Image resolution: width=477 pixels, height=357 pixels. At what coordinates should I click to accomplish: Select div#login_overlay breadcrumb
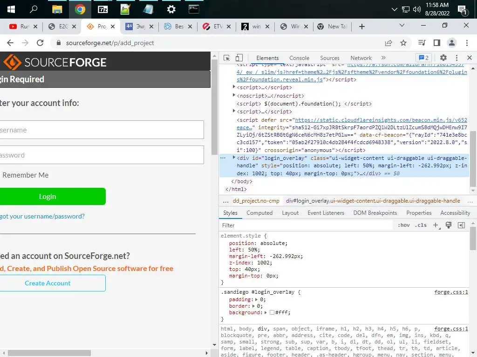tap(373, 201)
